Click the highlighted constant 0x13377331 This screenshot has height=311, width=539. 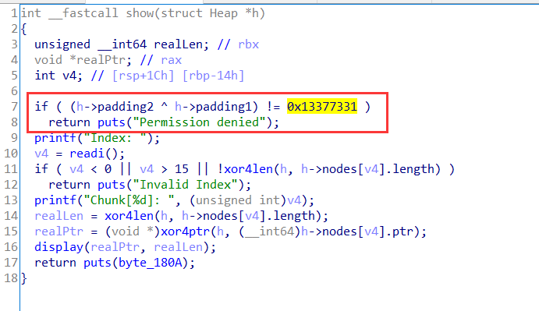point(322,107)
